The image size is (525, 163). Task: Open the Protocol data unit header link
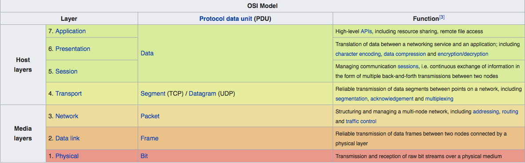point(226,19)
